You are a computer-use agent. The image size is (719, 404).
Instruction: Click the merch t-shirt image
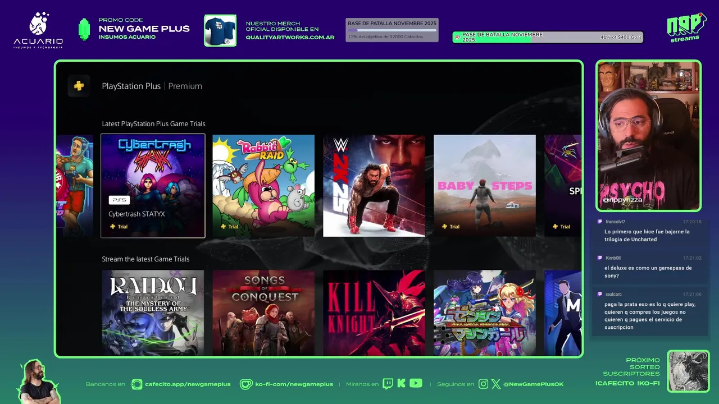220,30
